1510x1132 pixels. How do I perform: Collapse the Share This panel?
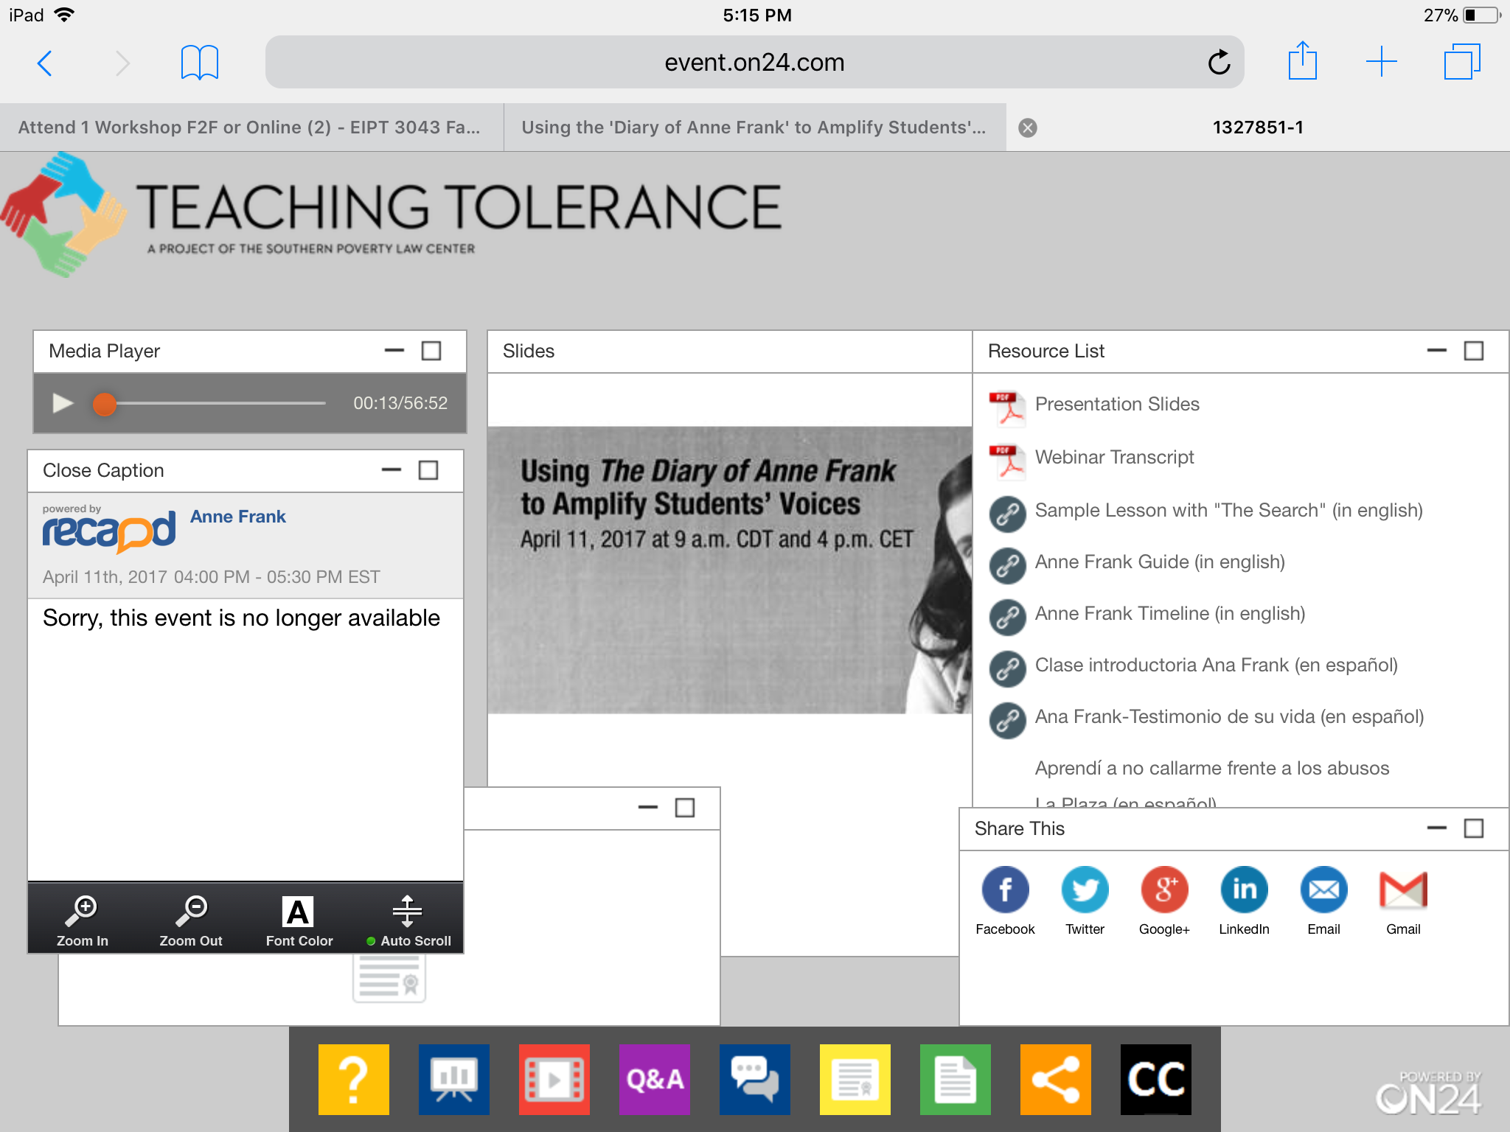tap(1436, 828)
